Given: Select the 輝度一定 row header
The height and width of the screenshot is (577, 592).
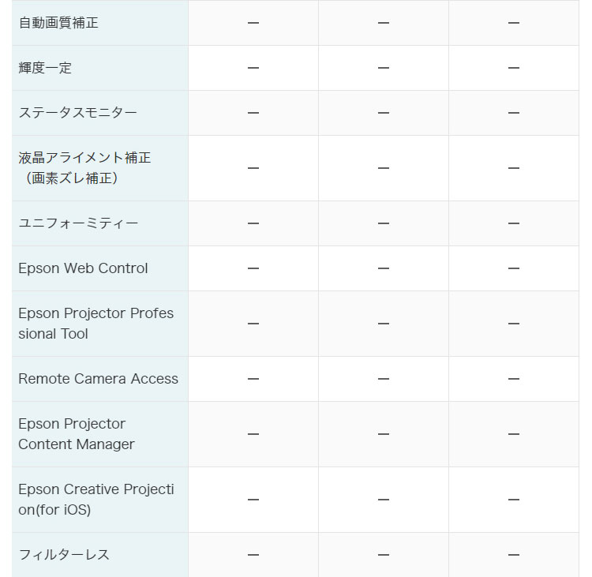Looking at the screenshot, I should [45, 68].
